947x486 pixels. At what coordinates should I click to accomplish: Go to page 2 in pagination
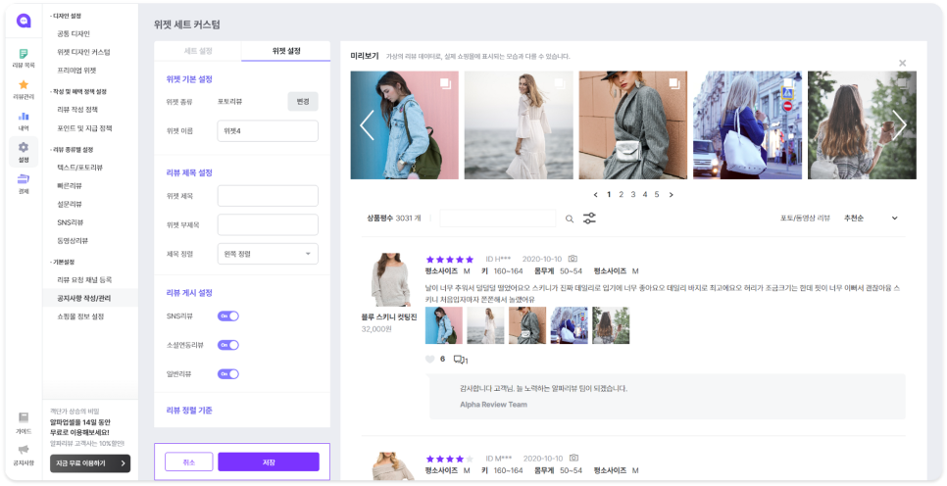[621, 194]
